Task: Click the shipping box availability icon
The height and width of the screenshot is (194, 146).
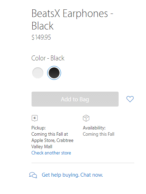Action: (x=86, y=118)
